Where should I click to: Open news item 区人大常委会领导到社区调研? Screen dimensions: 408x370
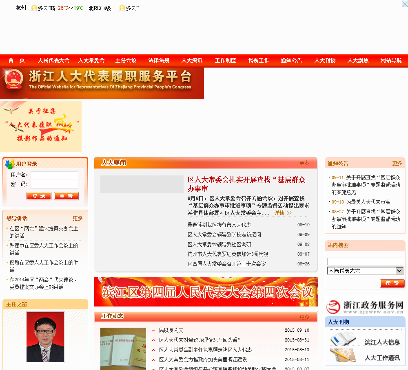(x=220, y=244)
